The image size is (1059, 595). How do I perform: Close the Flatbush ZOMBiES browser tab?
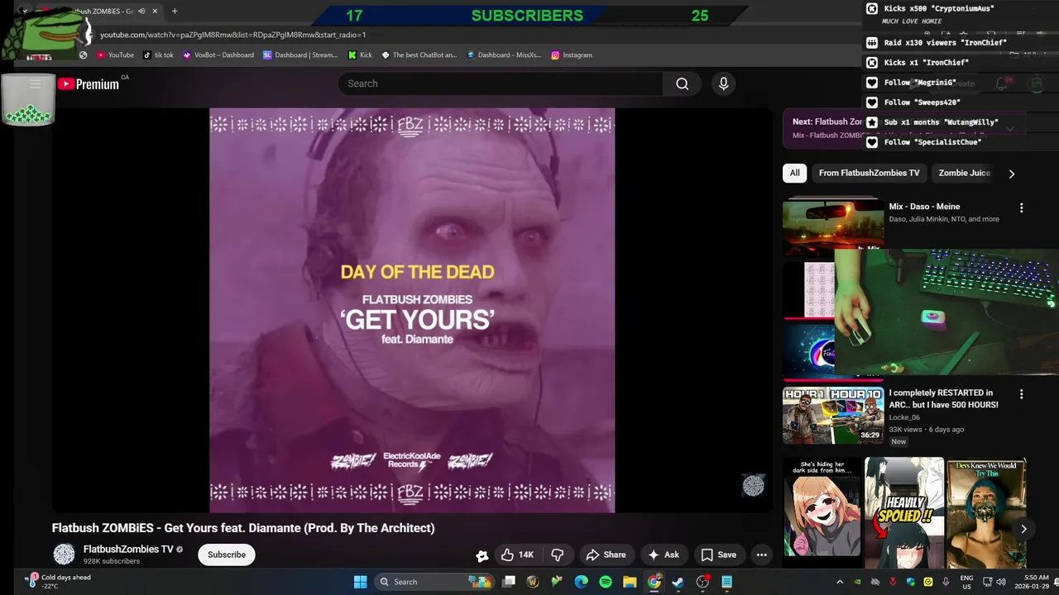155,12
